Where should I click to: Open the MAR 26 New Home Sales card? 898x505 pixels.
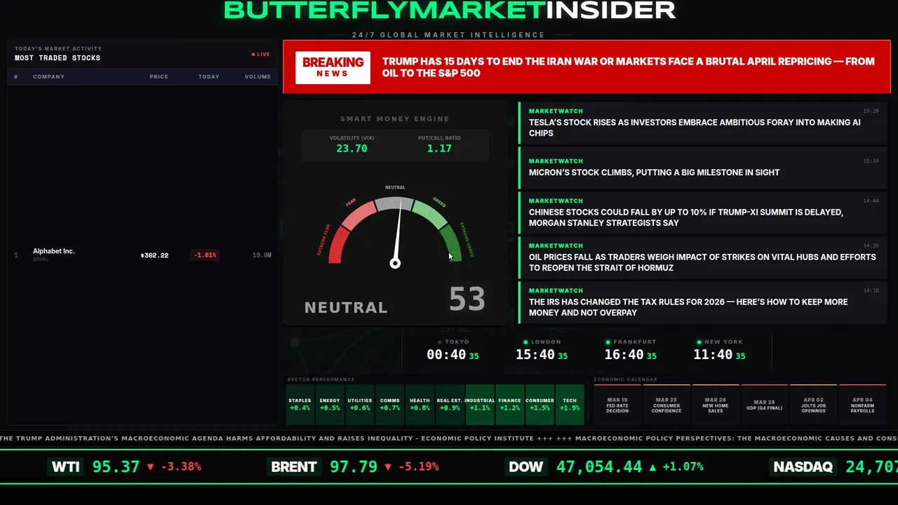coord(716,405)
